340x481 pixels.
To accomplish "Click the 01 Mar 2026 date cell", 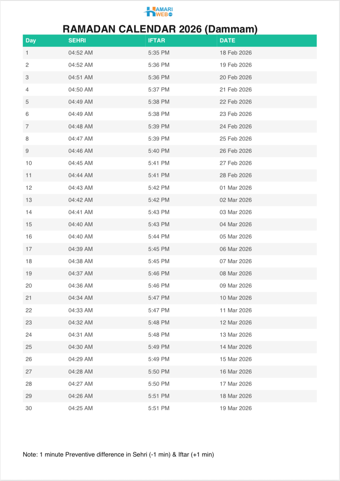I will [x=235, y=188].
